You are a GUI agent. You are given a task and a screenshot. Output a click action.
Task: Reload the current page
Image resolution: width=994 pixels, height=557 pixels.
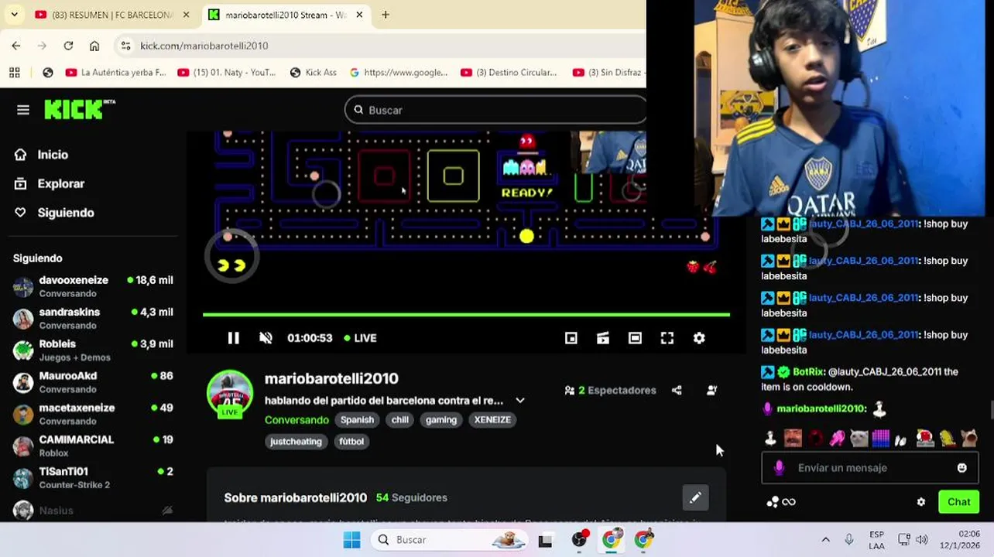click(68, 46)
